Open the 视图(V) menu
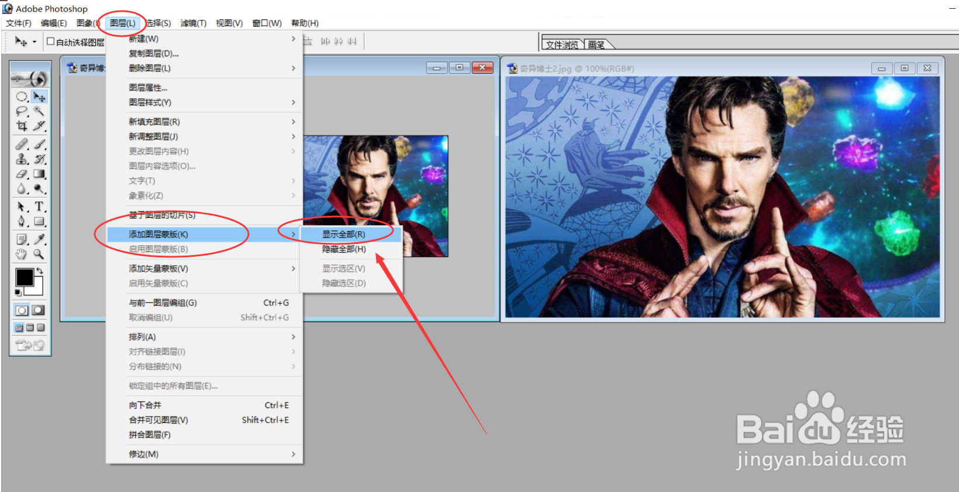959x492 pixels. [x=229, y=23]
